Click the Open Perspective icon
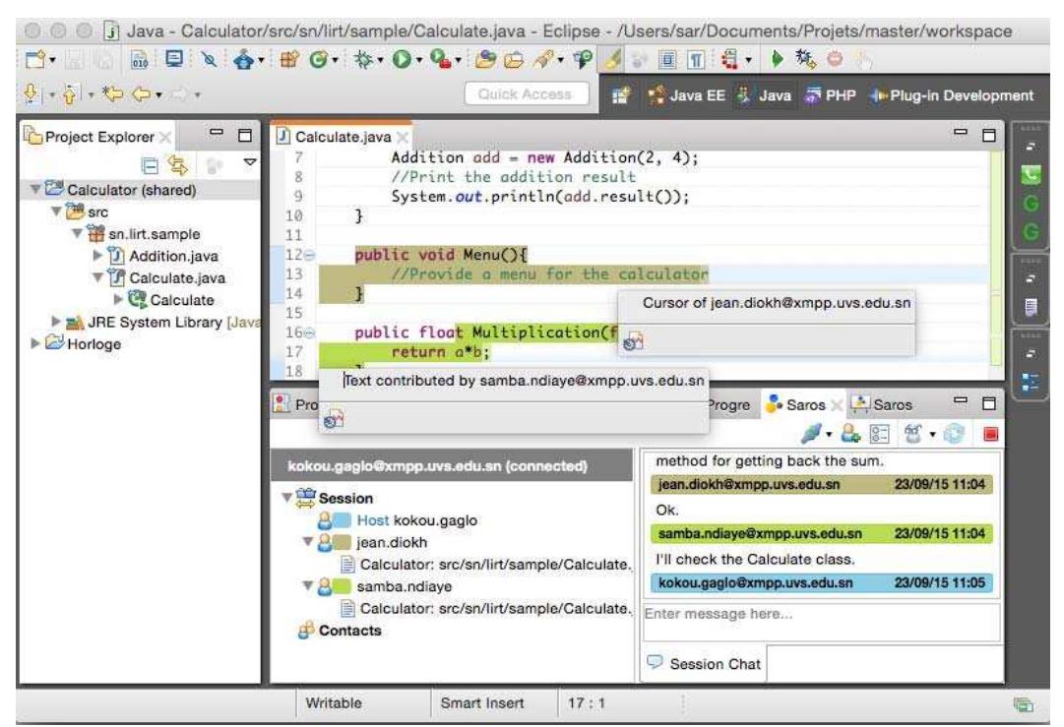 pos(620,95)
